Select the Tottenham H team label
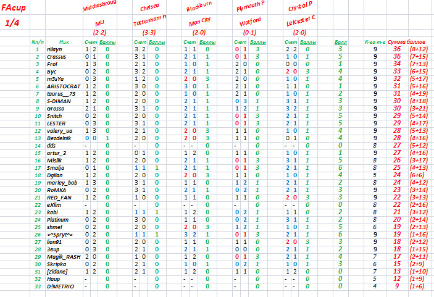 pos(151,22)
